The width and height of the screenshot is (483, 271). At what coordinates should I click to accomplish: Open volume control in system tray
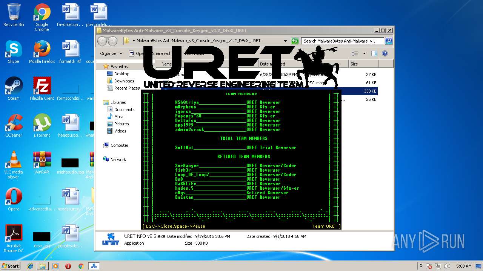coord(448,266)
